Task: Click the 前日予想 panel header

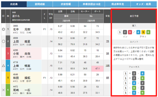Action: click(x=134, y=16)
